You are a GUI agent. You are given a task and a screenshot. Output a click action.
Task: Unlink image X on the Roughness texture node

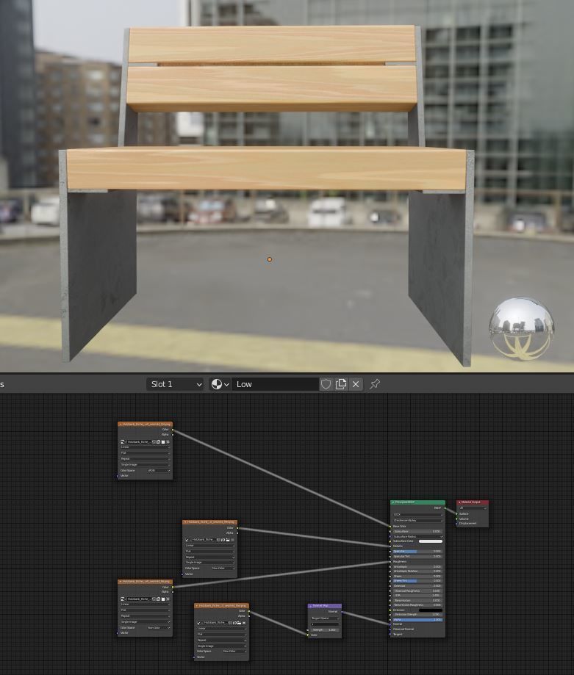click(x=168, y=599)
